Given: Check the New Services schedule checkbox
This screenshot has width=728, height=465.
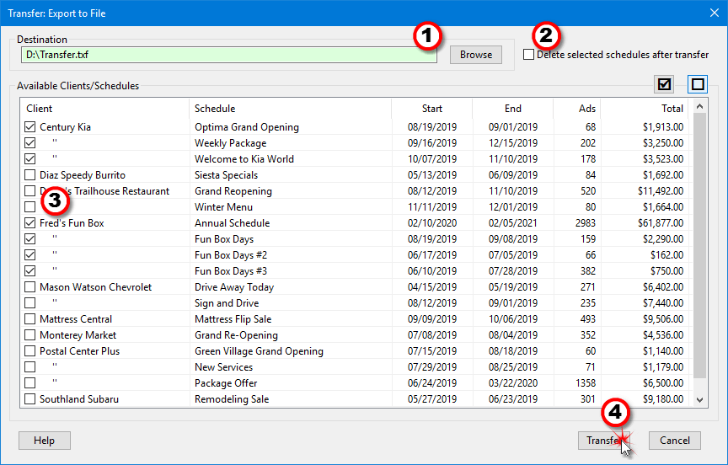Looking at the screenshot, I should point(29,367).
